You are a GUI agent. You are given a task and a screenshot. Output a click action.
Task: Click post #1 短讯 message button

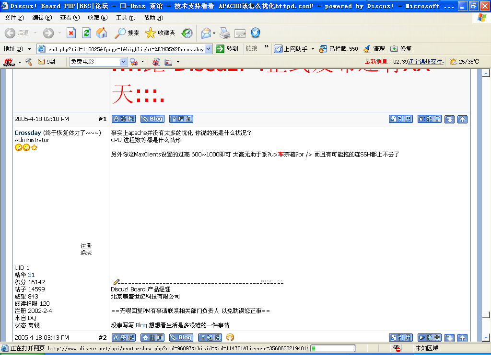(x=181, y=119)
